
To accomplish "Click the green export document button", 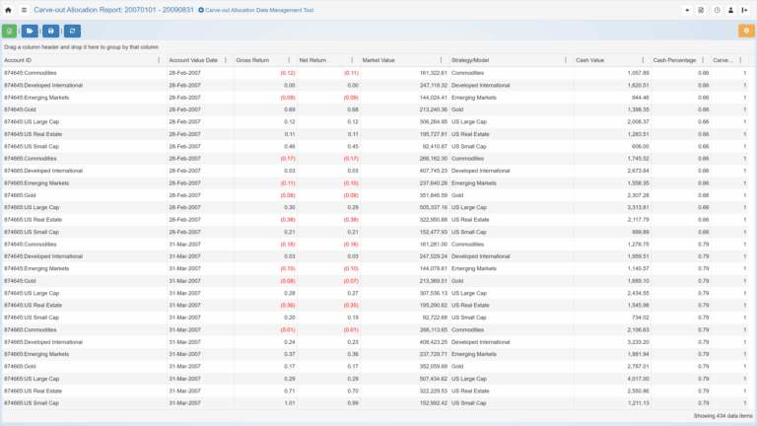I will point(9,31).
